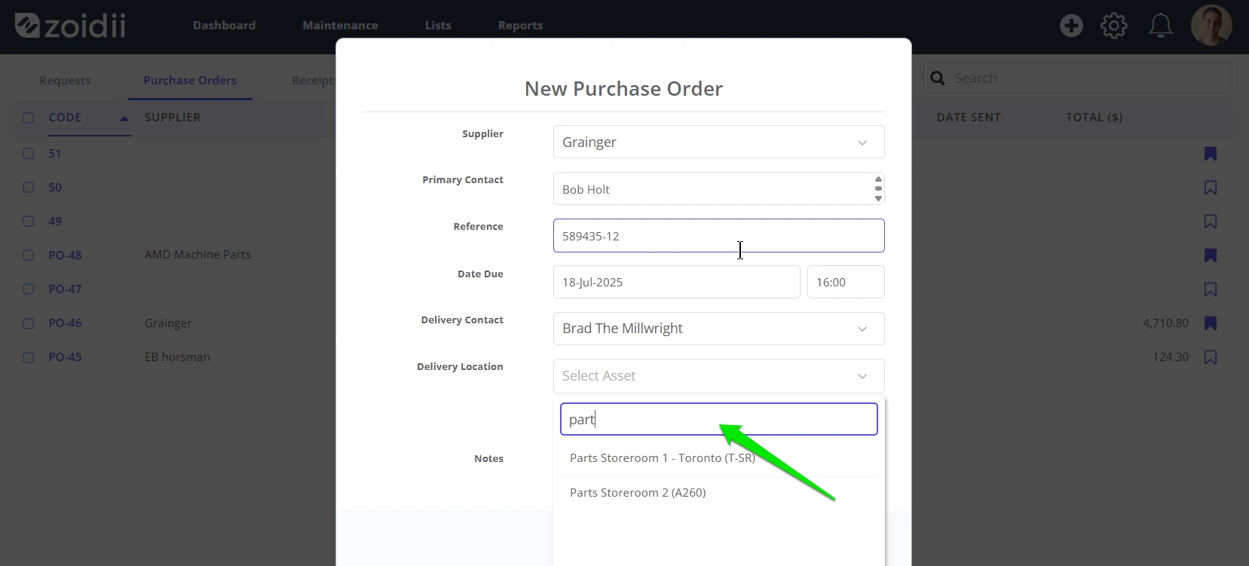Open the Delivery Contact dropdown

tap(718, 329)
